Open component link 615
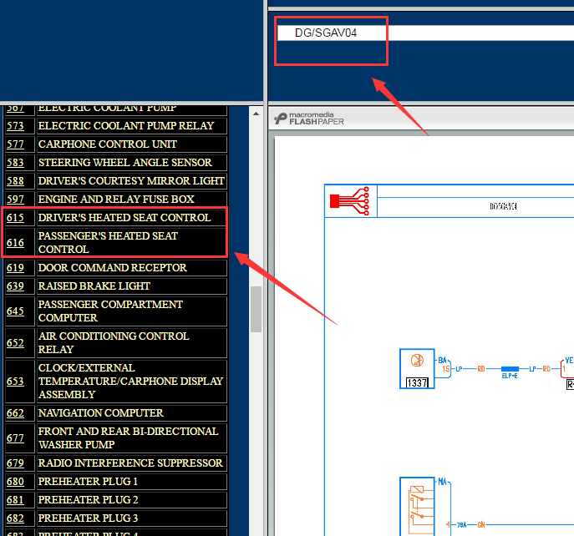The height and width of the screenshot is (536, 574). click(x=15, y=218)
